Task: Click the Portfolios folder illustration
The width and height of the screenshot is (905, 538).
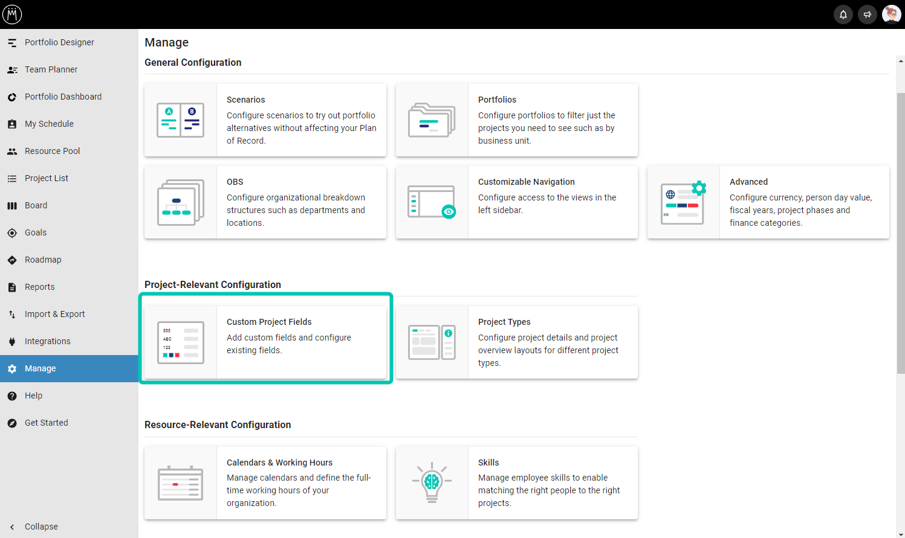Action: (x=432, y=120)
